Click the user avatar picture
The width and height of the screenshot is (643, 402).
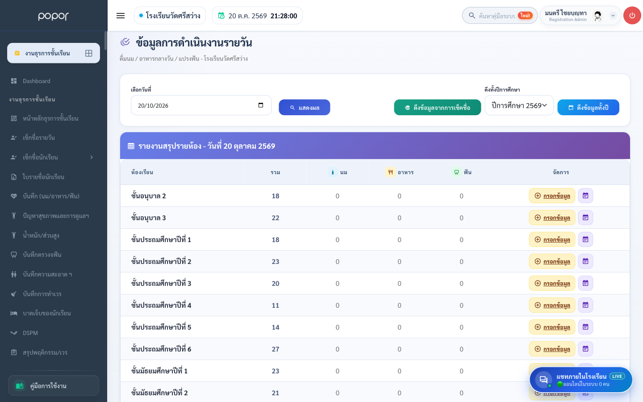coord(598,16)
